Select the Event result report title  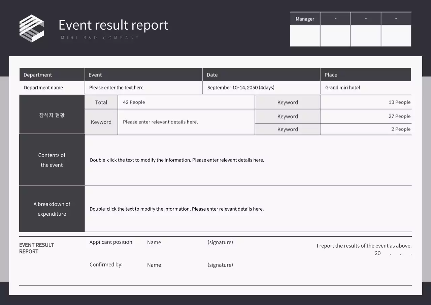pyautogui.click(x=113, y=25)
